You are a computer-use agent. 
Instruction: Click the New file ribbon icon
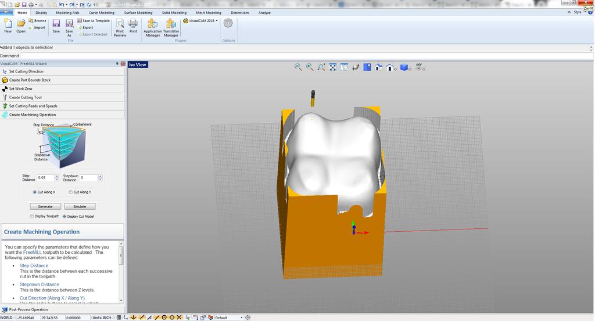coord(8,25)
